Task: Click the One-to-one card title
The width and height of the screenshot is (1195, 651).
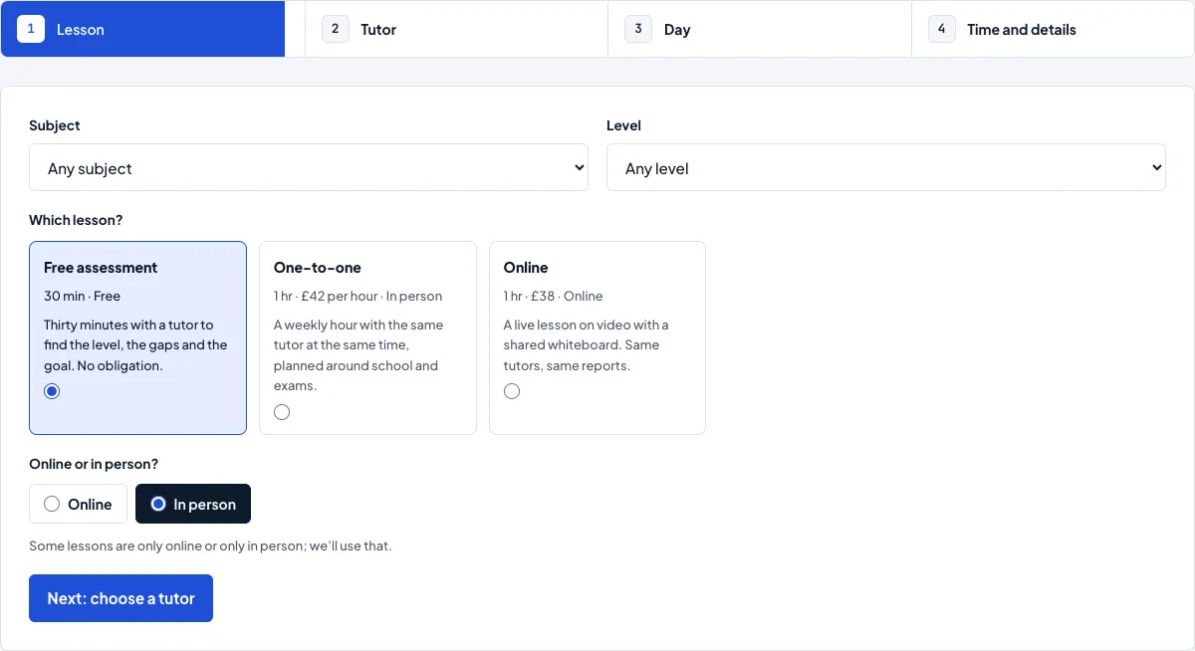Action: point(318,268)
